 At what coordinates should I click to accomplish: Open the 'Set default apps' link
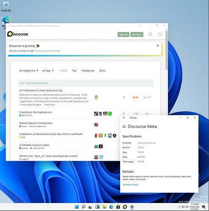click(x=130, y=184)
